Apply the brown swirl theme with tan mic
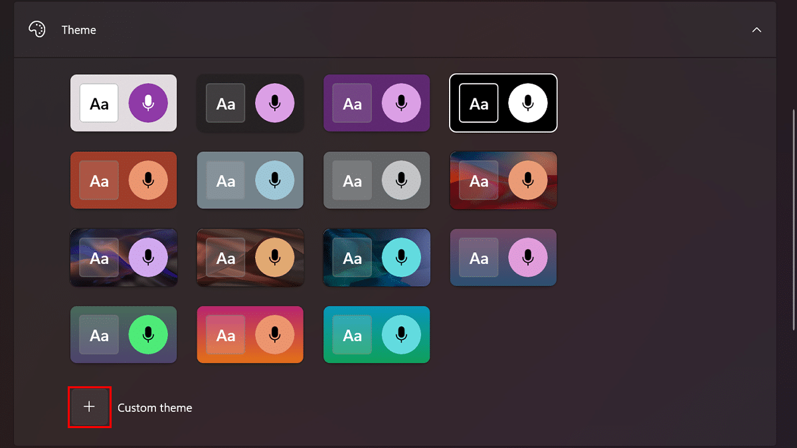The width and height of the screenshot is (797, 448). coord(250,258)
